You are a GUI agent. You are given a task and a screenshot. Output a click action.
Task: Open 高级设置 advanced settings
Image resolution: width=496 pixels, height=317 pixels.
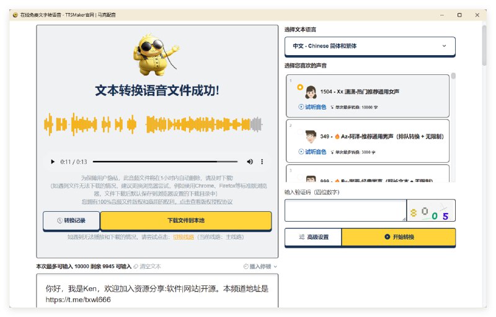point(314,237)
